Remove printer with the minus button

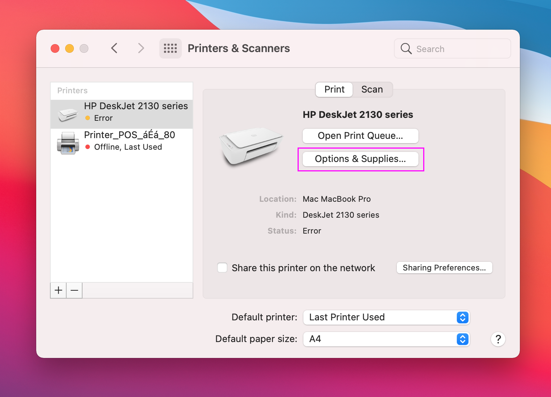point(75,290)
